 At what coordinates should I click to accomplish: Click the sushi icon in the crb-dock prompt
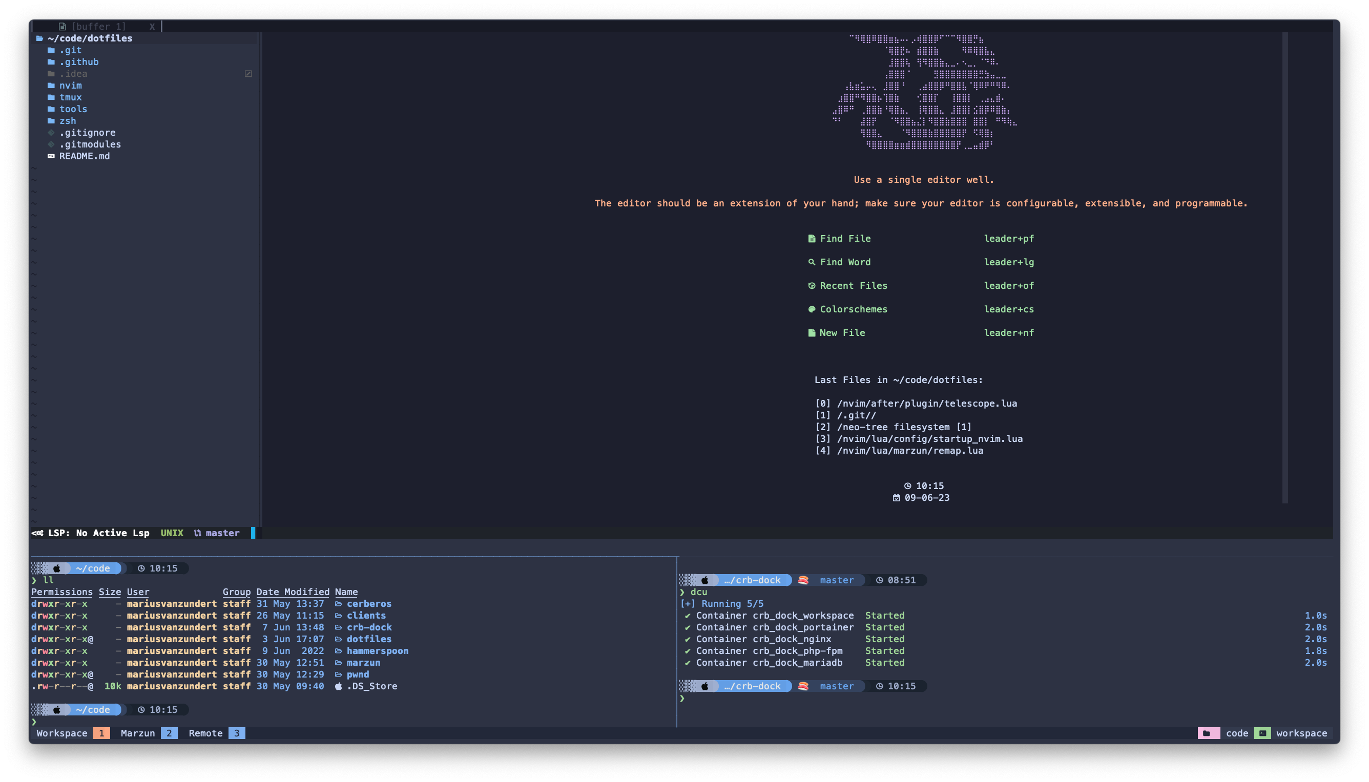(x=803, y=580)
